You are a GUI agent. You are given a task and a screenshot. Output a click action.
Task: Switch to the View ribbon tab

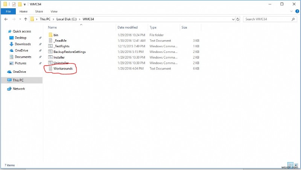(x=54, y=12)
